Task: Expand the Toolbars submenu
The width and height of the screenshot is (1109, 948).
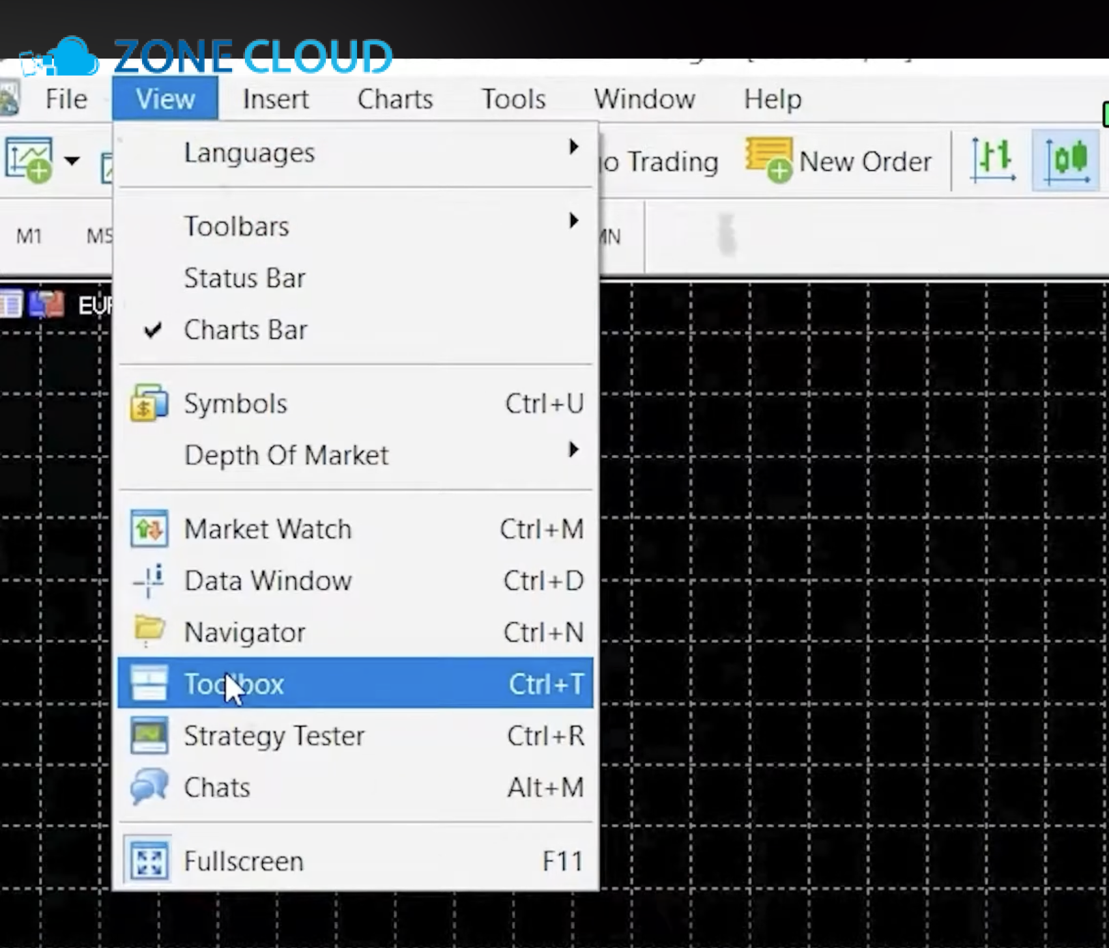Action: (x=355, y=227)
